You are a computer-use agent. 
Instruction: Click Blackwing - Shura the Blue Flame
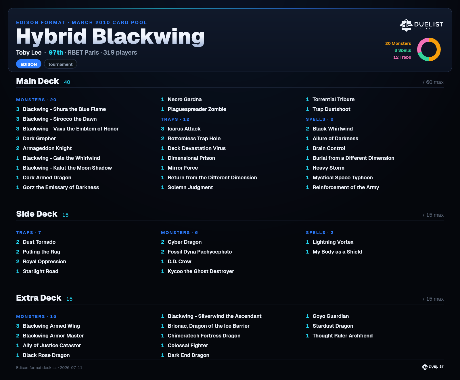click(x=64, y=109)
